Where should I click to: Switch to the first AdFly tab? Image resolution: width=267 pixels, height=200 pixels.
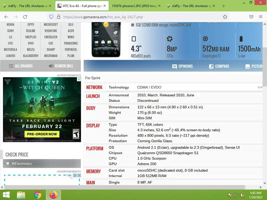pos(27,6)
